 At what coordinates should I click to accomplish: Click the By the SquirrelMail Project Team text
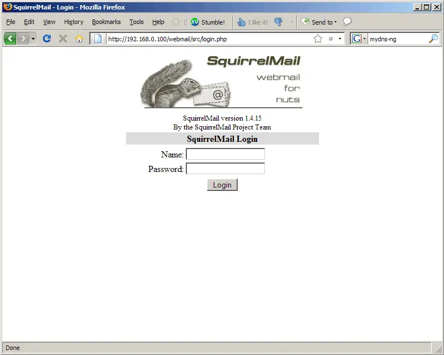point(222,127)
